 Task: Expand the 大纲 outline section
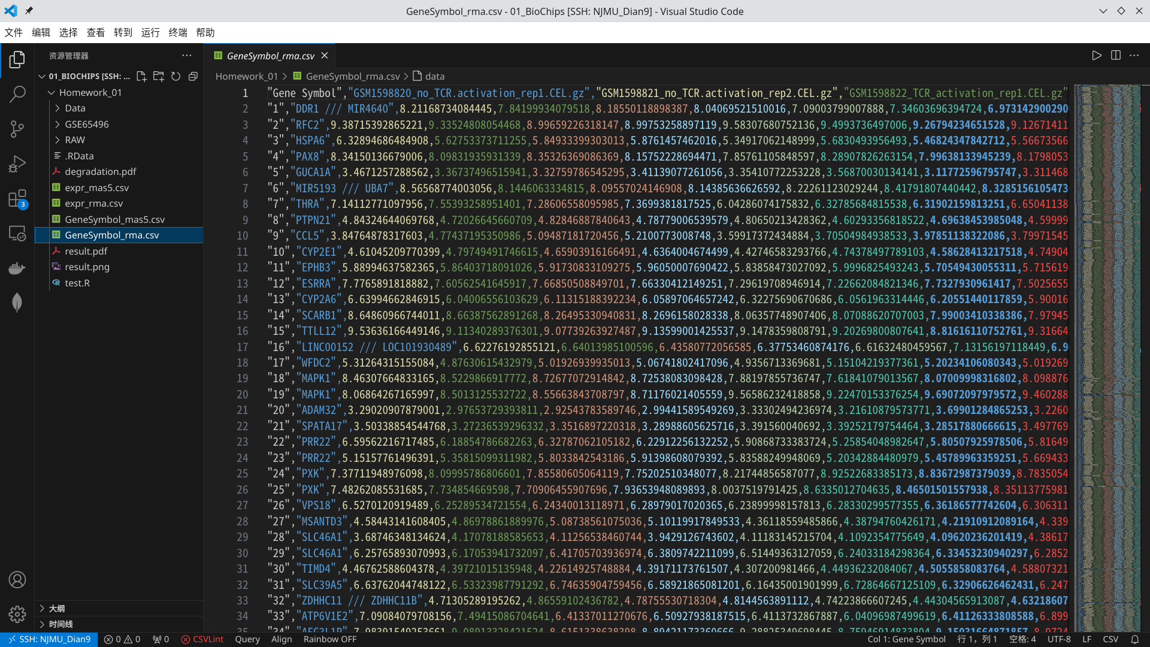[x=119, y=608]
